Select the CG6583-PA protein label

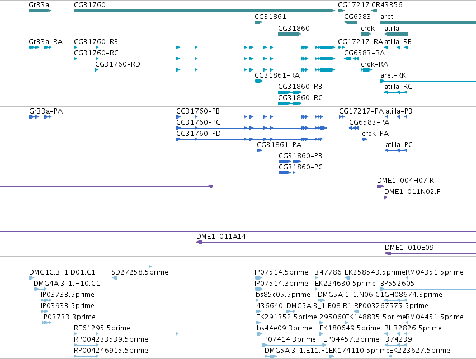pyautogui.click(x=369, y=122)
